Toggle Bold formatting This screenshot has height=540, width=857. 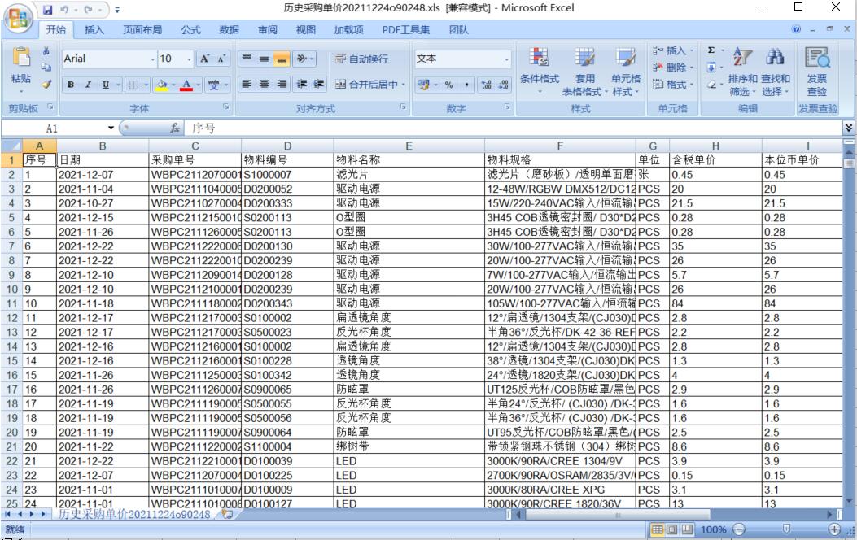[71, 85]
